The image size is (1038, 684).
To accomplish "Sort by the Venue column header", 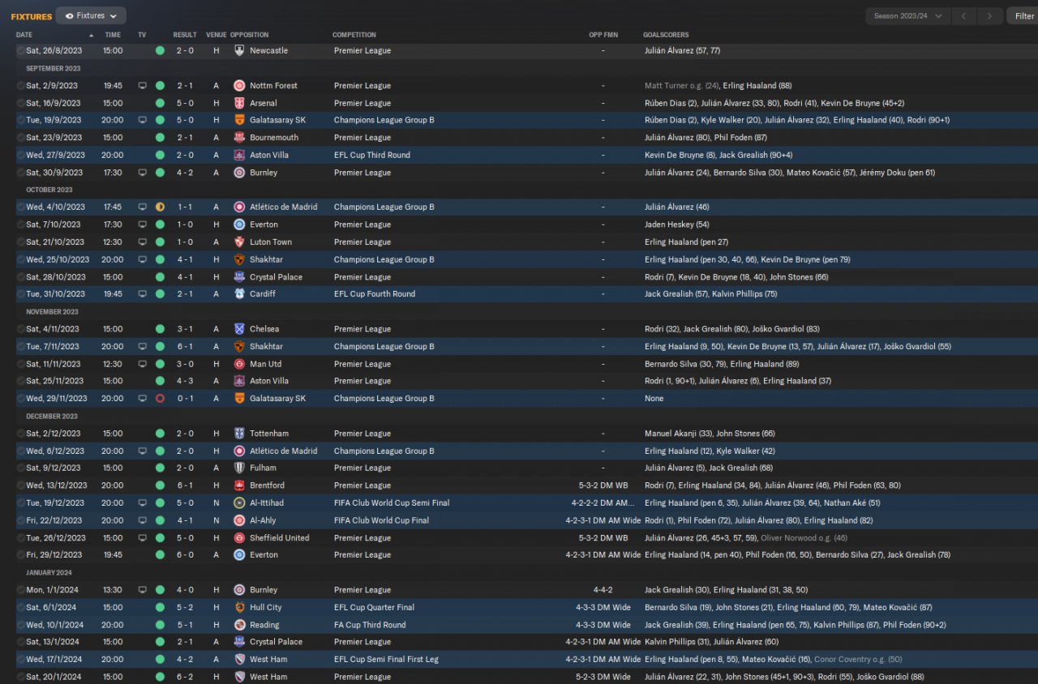I will coord(216,35).
